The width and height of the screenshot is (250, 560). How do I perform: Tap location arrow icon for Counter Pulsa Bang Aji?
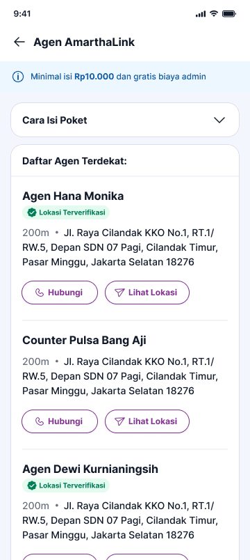(119, 421)
